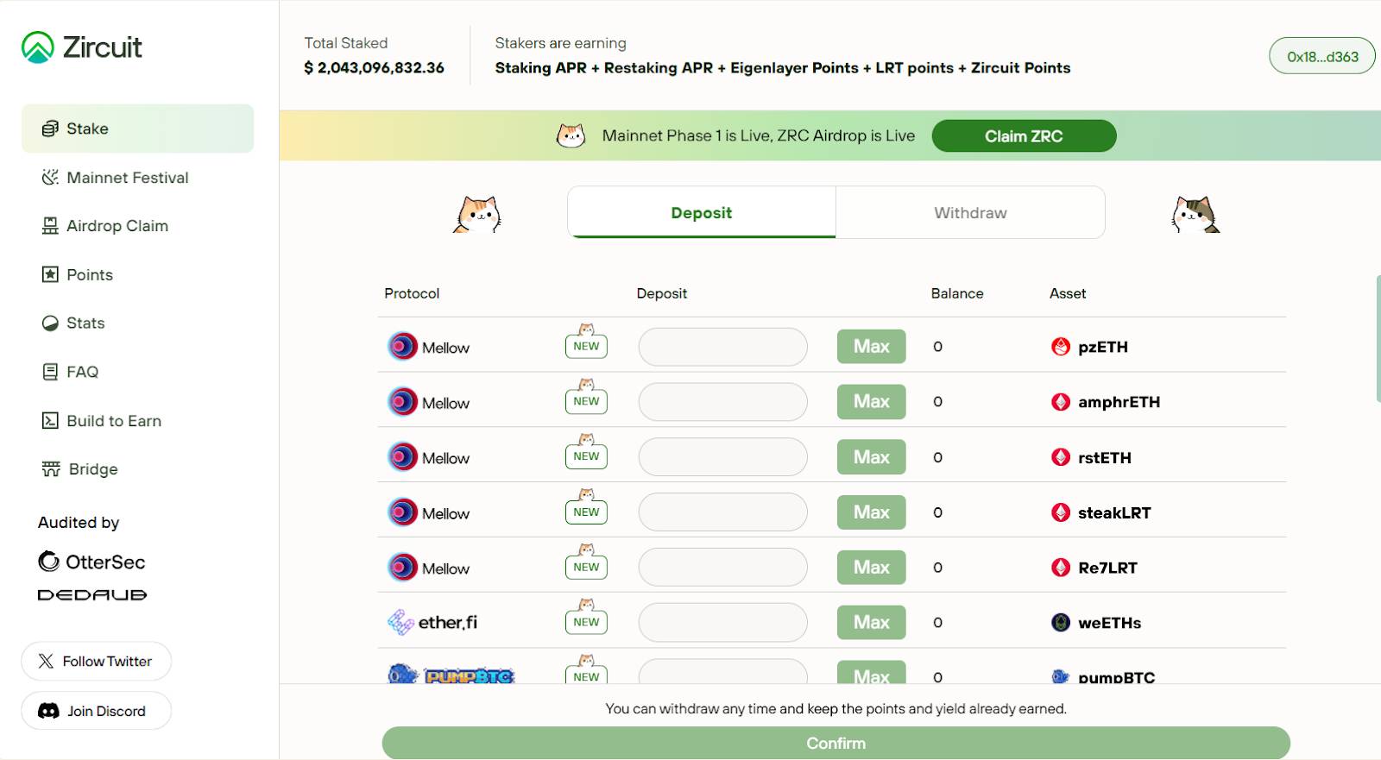
Task: Click the tabby cat right of tabs
Action: coord(1195,214)
